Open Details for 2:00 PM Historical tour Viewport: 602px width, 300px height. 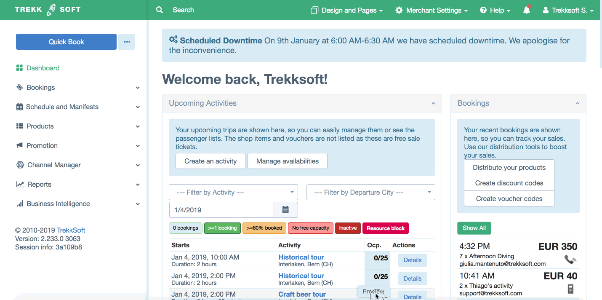[413, 279]
